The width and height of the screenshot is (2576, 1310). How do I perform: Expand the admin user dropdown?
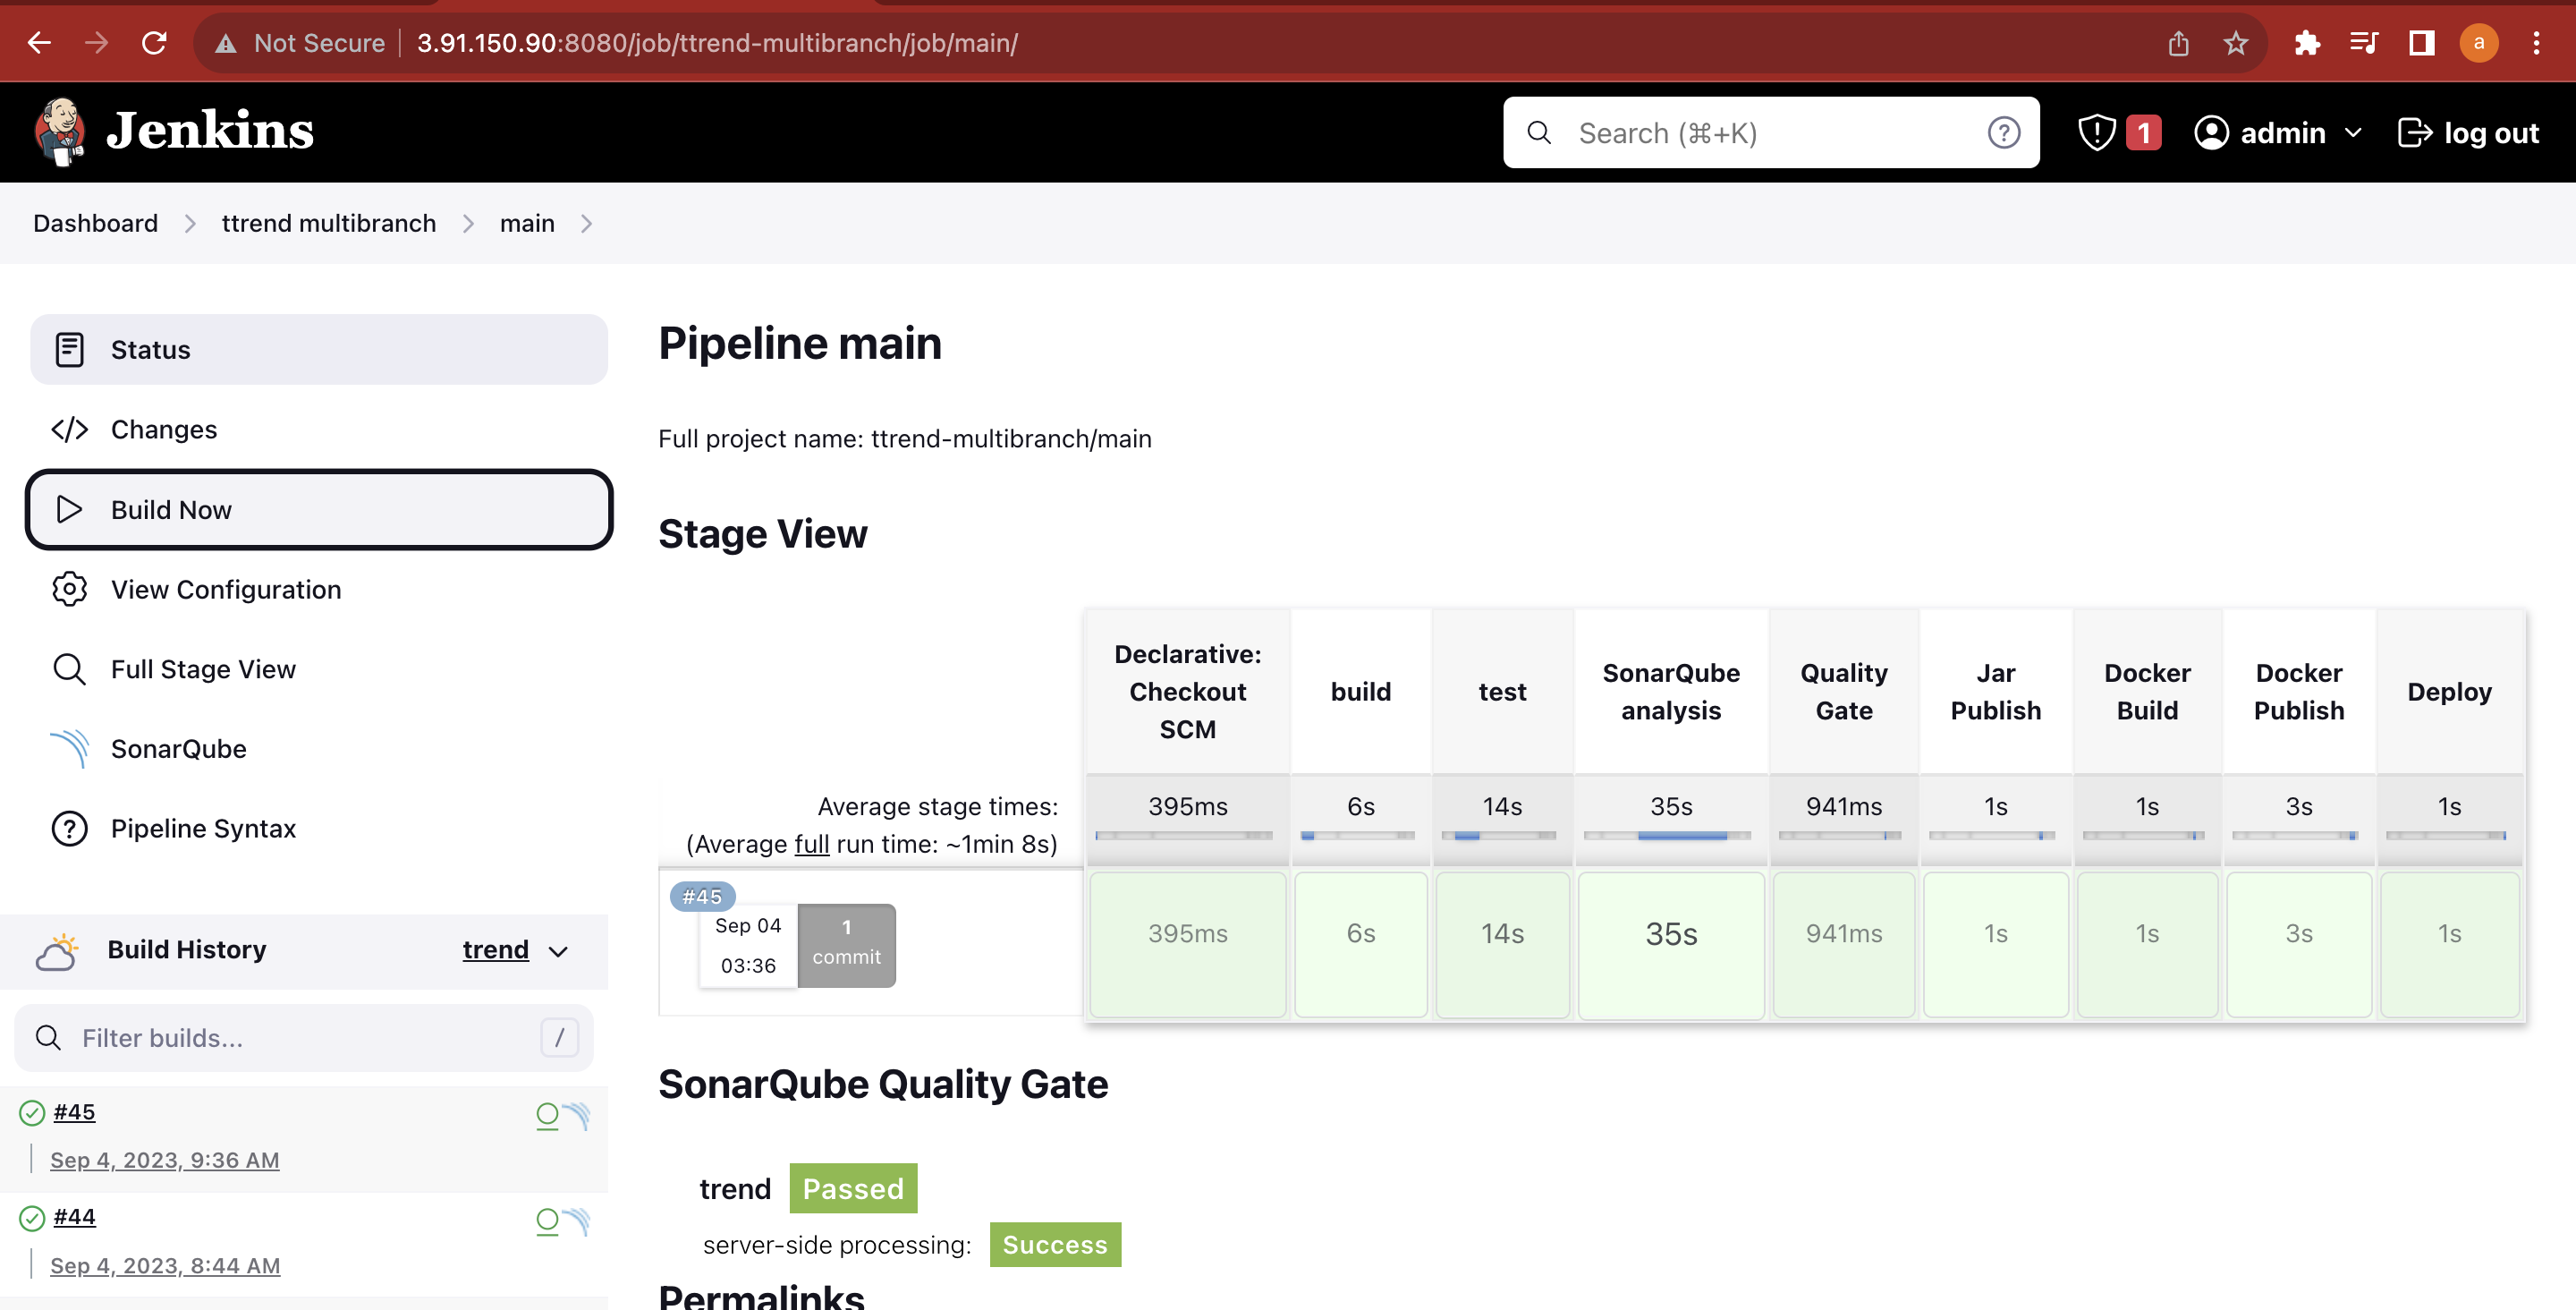point(2352,132)
